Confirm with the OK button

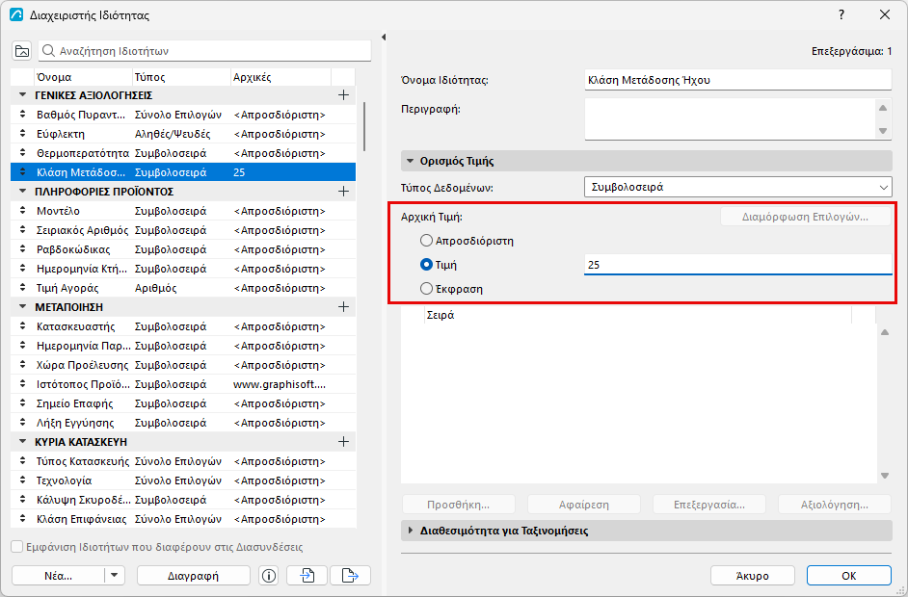(x=849, y=576)
